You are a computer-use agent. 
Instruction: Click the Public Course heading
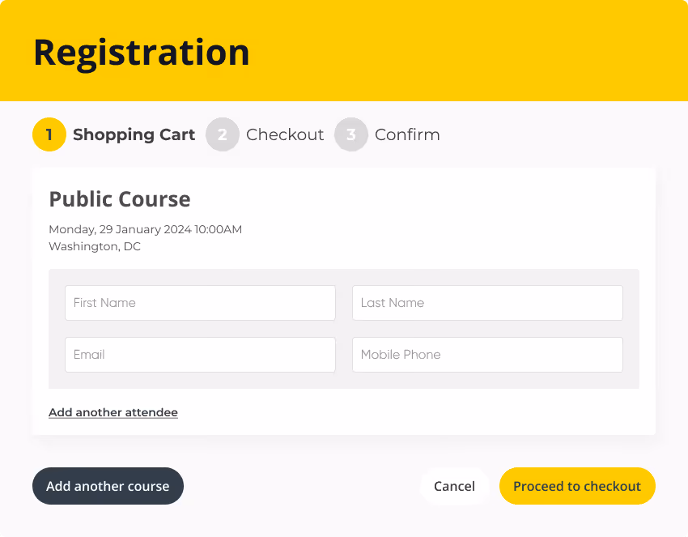click(119, 198)
